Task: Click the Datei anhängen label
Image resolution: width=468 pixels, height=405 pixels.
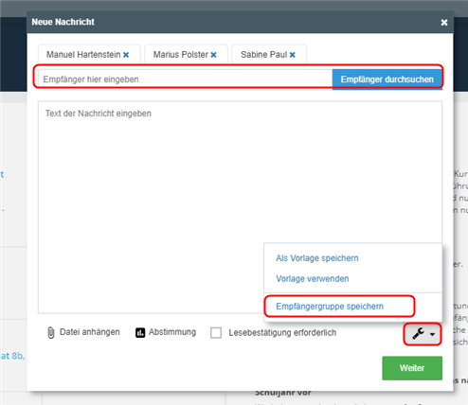Action: [90, 332]
